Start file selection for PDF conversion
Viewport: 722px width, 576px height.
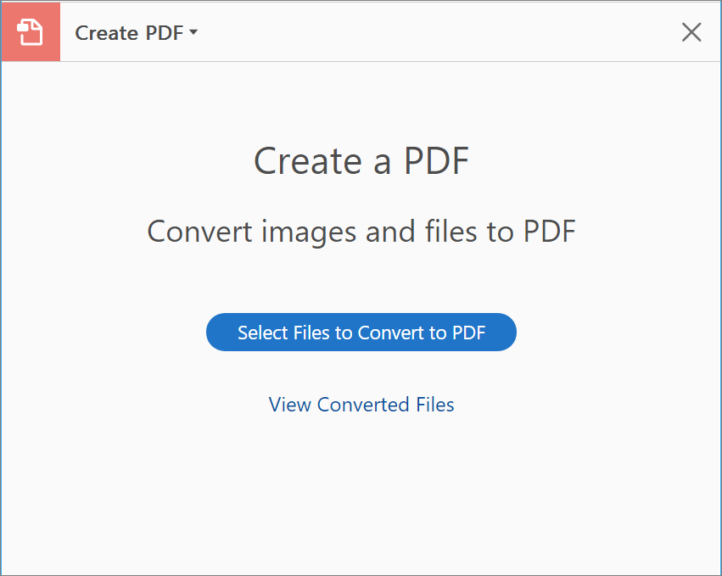point(361,332)
